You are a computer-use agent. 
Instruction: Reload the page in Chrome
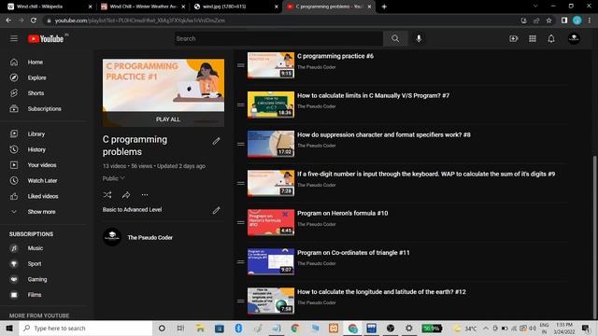(x=34, y=21)
